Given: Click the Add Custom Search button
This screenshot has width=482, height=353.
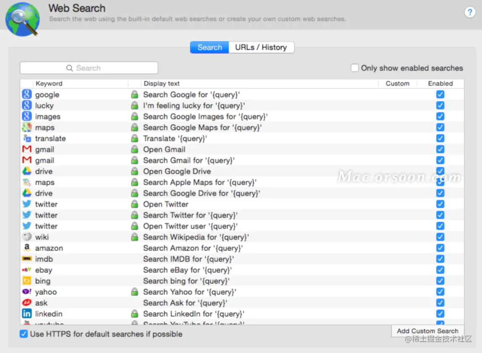Looking at the screenshot, I should (x=427, y=331).
